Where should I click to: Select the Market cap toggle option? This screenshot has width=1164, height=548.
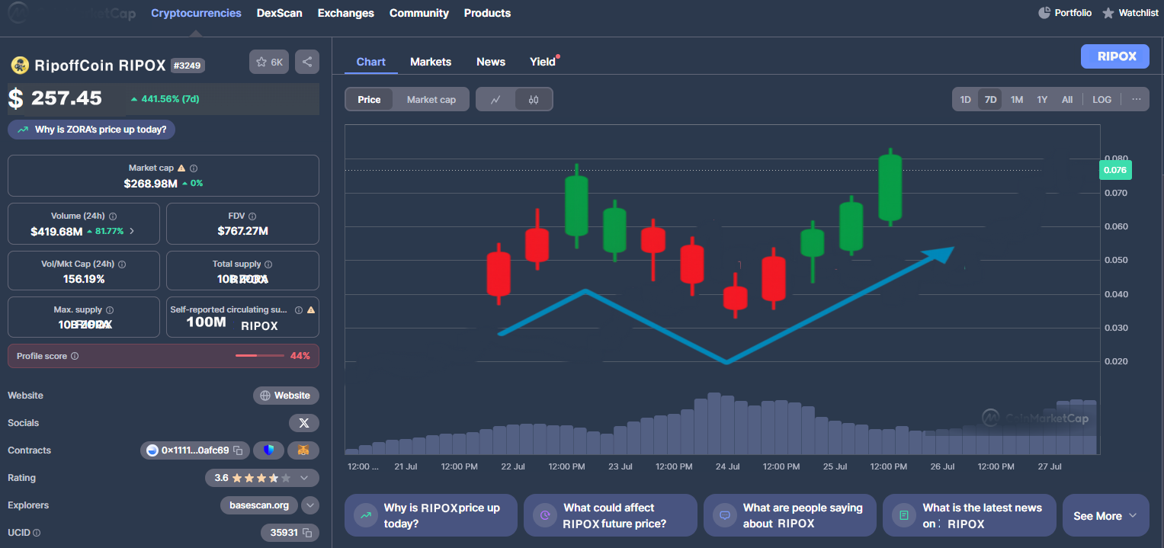431,100
